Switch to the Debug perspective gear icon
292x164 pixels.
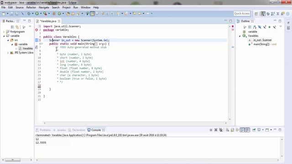coord(268,14)
